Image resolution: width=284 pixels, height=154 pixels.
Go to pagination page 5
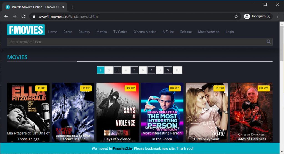[134, 70]
